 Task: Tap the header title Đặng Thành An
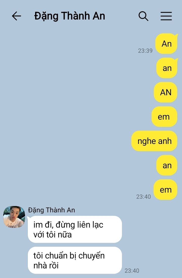tap(70, 16)
